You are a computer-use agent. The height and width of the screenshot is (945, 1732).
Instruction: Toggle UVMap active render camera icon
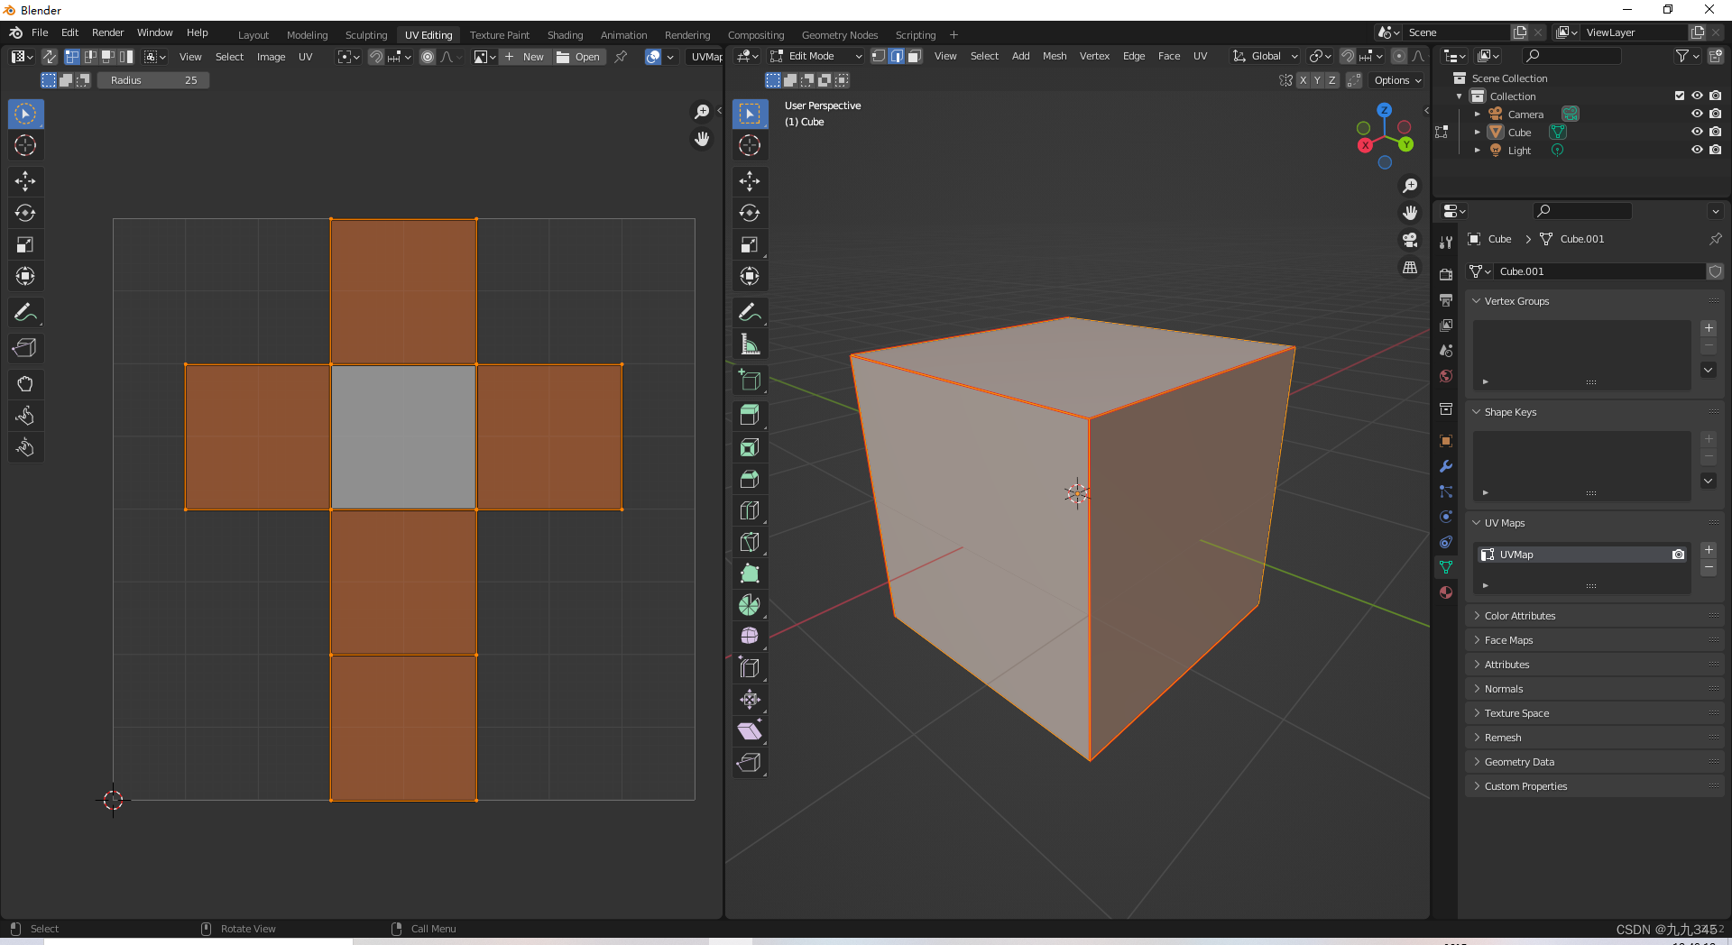click(1678, 555)
